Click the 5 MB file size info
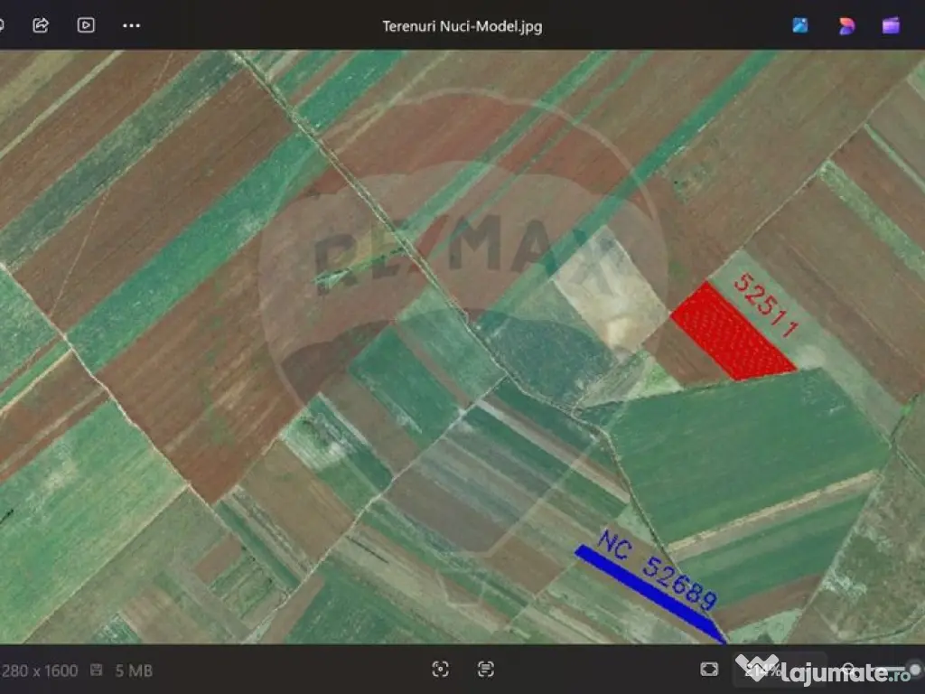 click(134, 671)
